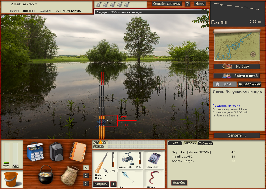Image resolution: width=266 pixels, height=189 pixels.
Task: Open the Меню button
Action: point(199,4)
